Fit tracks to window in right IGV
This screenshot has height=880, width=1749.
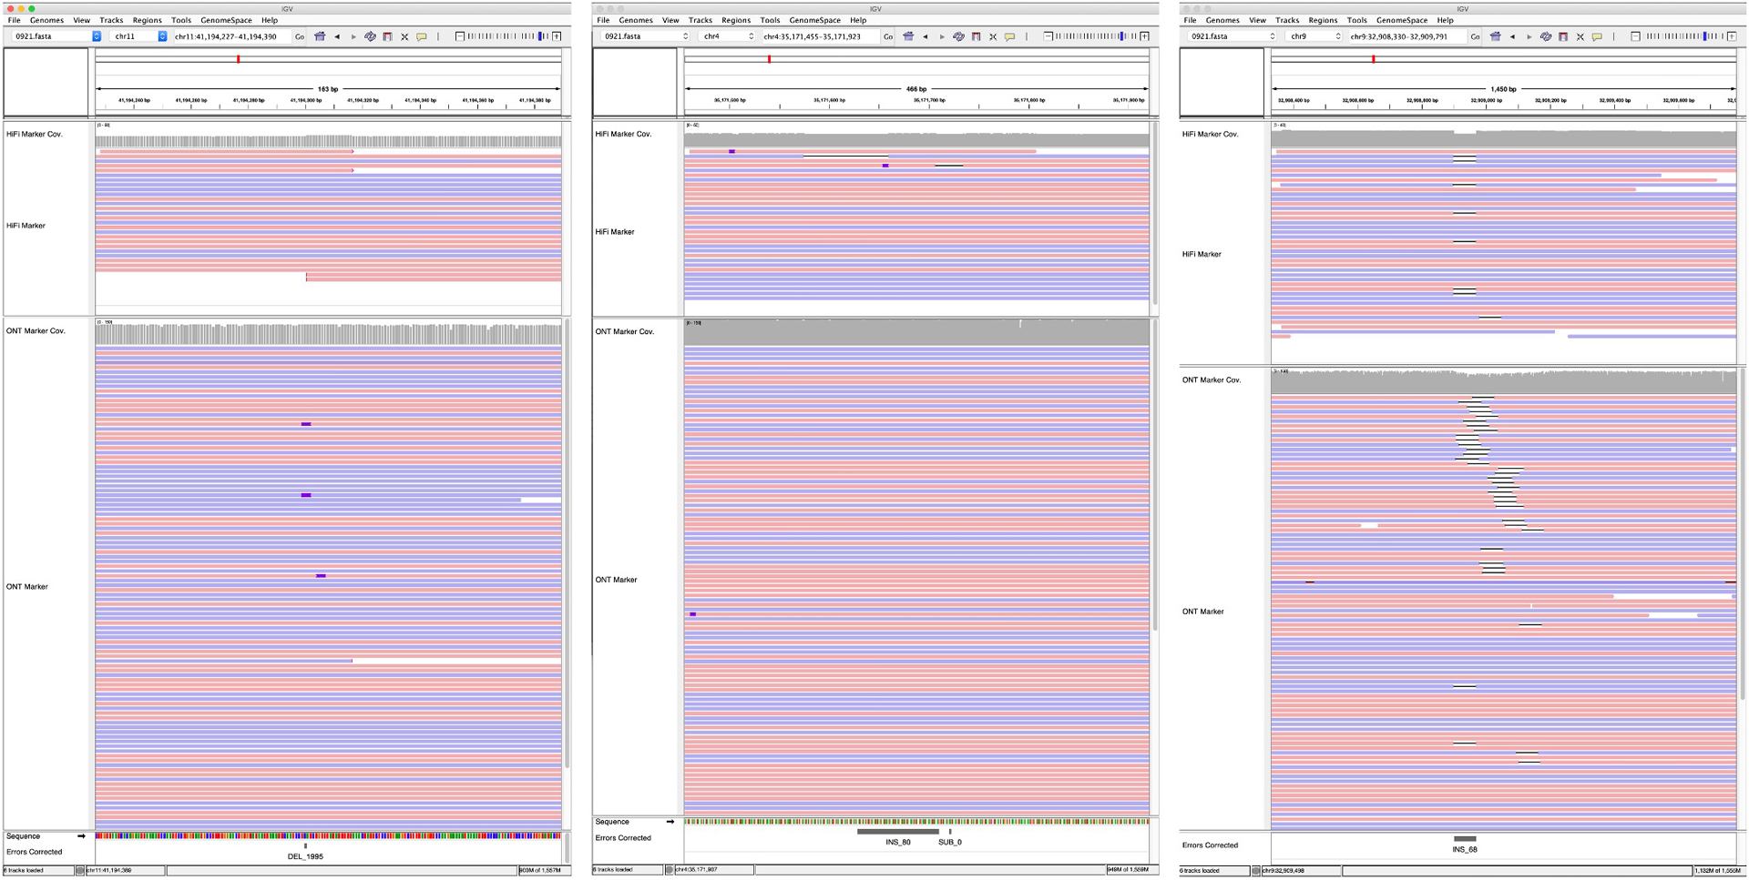pyautogui.click(x=1580, y=36)
